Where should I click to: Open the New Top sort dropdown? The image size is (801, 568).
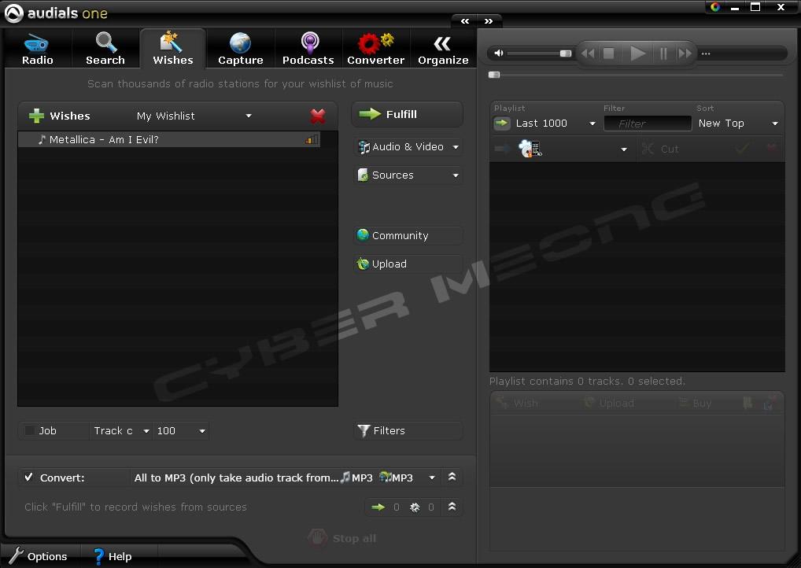click(738, 123)
